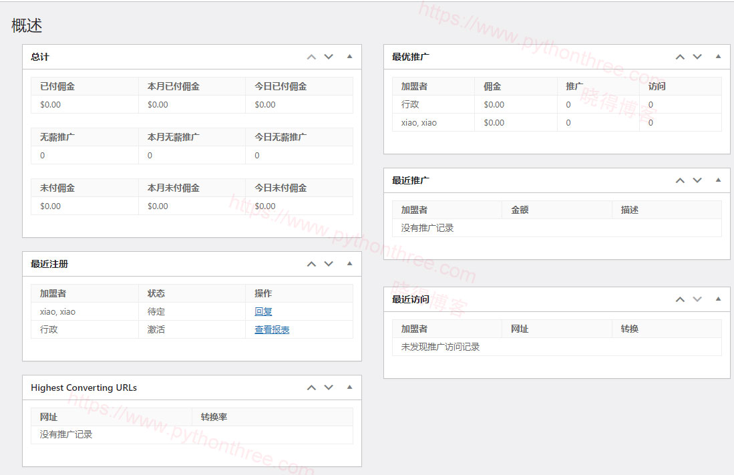Move the 最近推广 panel down

point(697,180)
